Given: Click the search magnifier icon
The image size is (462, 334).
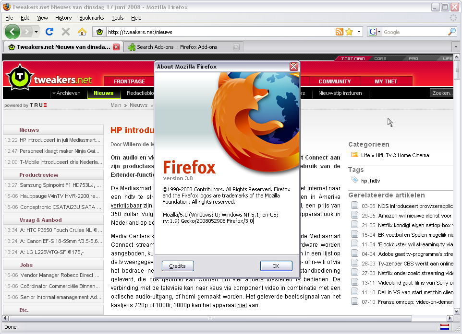Looking at the screenshot, I should coord(452,32).
